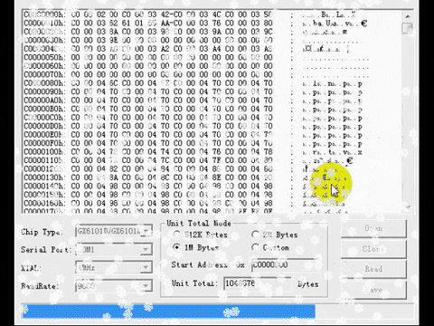
Task: Click the scroll down arrow of hex view
Action: pos(408,206)
